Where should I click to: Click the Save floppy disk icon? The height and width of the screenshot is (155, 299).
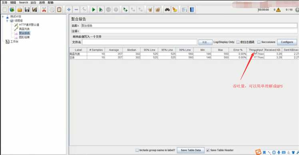point(27,10)
